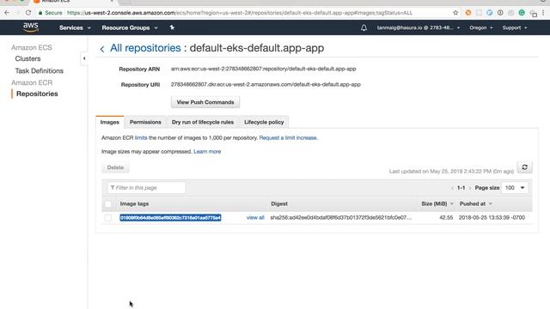Screen dimensions: 550x309
Task: Click the AWS logo home icon
Action: tap(31, 27)
